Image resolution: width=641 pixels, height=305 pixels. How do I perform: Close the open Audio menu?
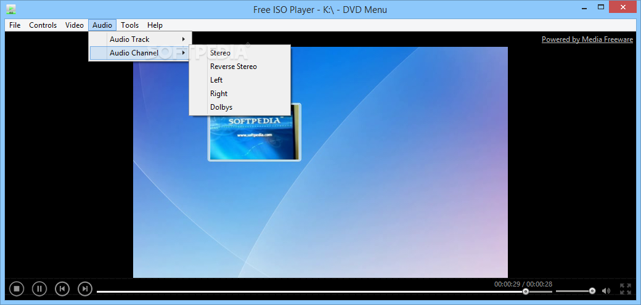(102, 25)
